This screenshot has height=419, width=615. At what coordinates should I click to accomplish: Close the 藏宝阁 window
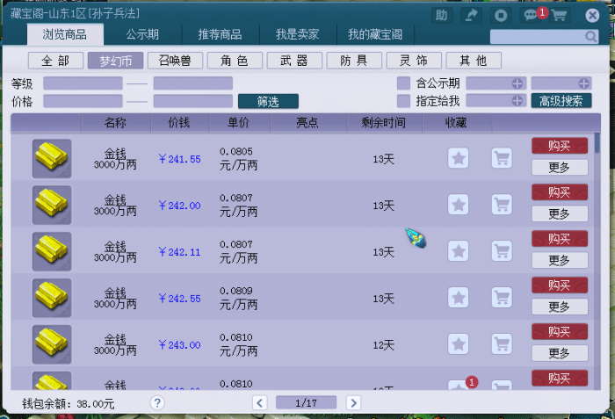[x=592, y=16]
